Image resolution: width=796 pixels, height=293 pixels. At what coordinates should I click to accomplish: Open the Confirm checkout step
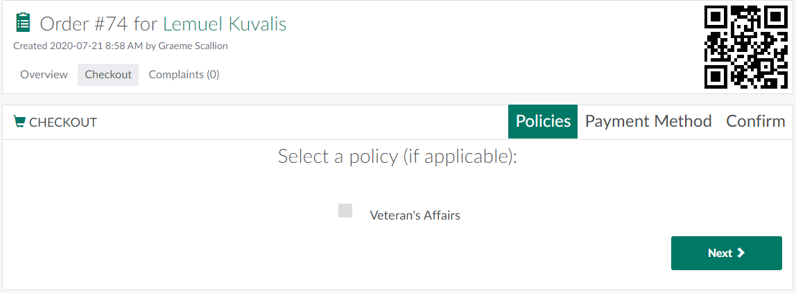point(755,121)
